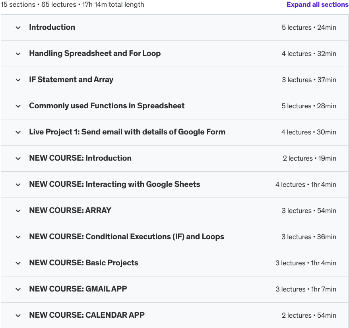The height and width of the screenshot is (328, 349).
Task: Click the 2 lectures • 54min CALENDAR label
Action: 309,316
